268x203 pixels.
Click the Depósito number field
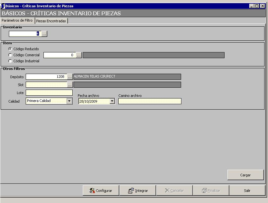click(x=46, y=77)
